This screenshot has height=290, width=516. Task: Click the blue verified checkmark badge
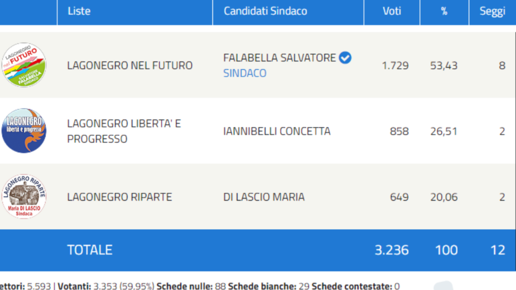click(x=345, y=58)
